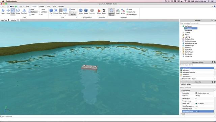Toggle the Advanced Objects panel button
216x122 pixels.
pyautogui.click(x=111, y=12)
